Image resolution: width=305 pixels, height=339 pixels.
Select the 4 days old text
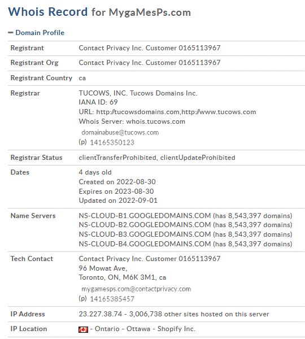(95, 172)
